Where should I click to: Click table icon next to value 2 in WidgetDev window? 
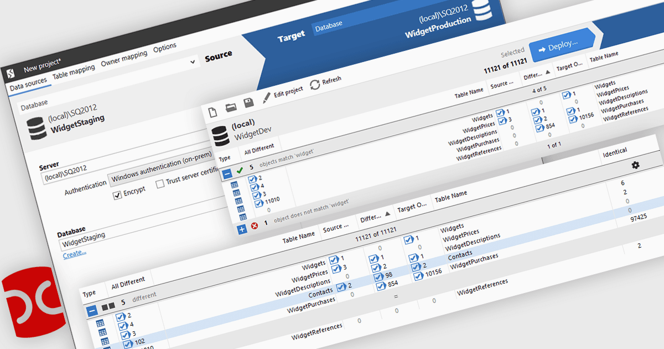pyautogui.click(x=236, y=185)
